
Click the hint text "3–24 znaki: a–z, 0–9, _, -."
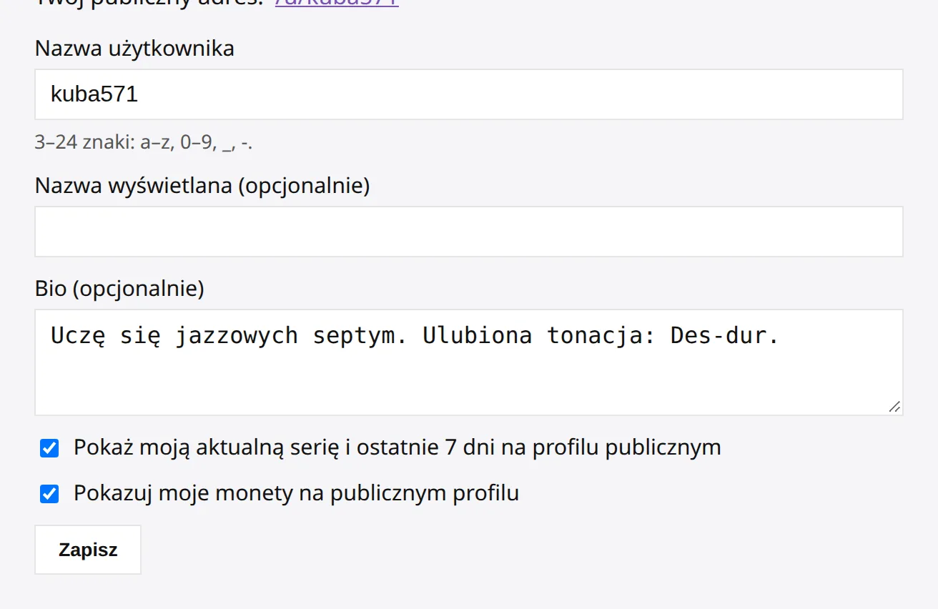[x=144, y=143]
